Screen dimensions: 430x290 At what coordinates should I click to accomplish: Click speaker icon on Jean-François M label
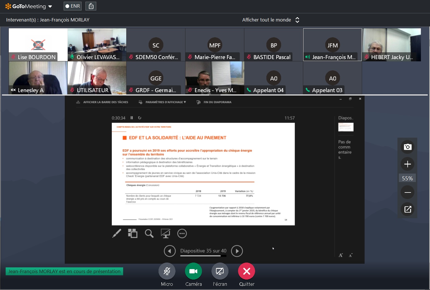point(308,57)
